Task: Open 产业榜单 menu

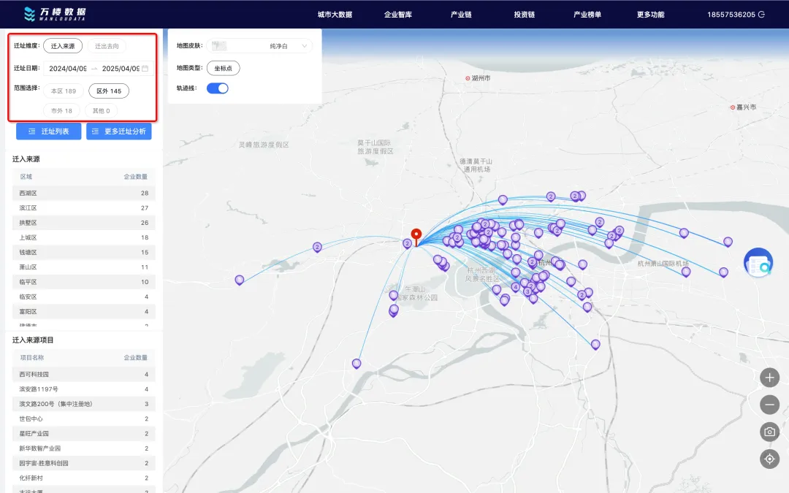Action: coord(587,15)
